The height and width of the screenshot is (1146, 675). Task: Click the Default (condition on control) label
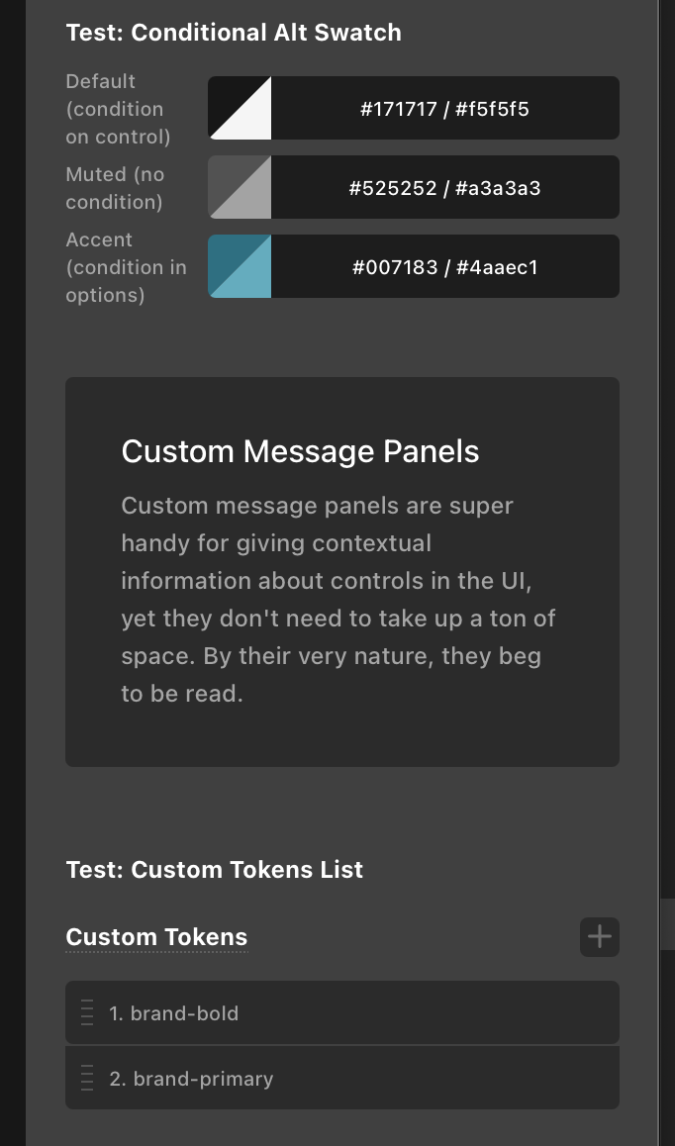pyautogui.click(x=118, y=109)
